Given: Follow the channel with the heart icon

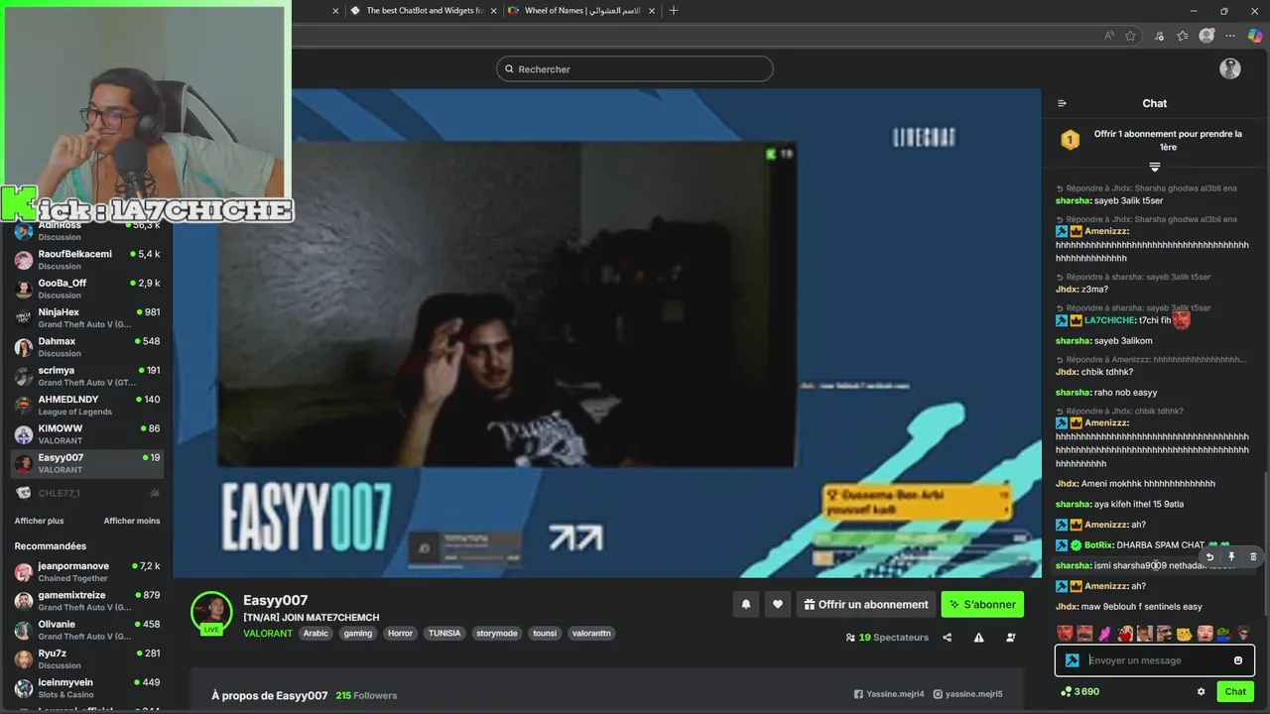Looking at the screenshot, I should 778,604.
